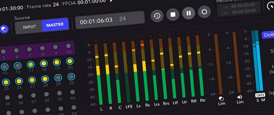Select object 15 indicator
The image size is (274, 115).
click(x=5, y=67)
